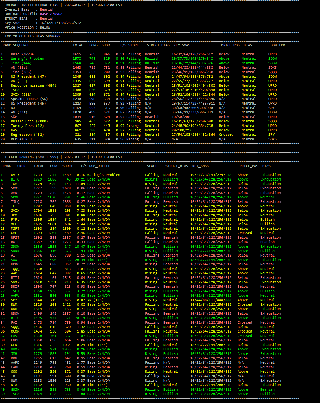Viewport: 320px width, 403px height.
Task: Click the 'Turkey Pres (12)' sequence
Action: click(x=27, y=126)
